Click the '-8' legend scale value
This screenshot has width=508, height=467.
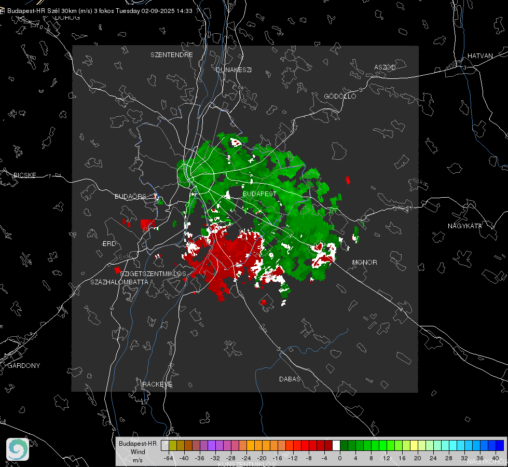click(x=309, y=458)
